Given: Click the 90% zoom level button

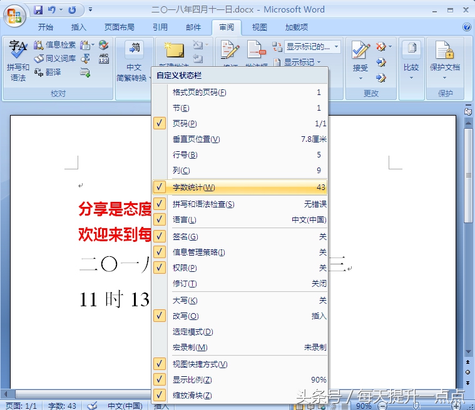Looking at the screenshot, I should (364, 406).
